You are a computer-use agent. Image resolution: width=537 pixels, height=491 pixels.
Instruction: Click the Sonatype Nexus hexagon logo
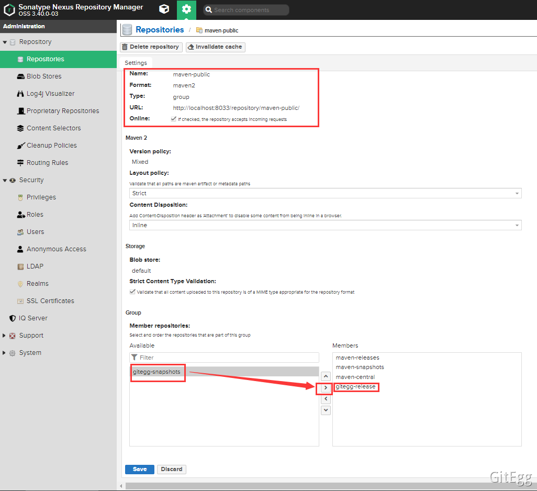(9, 9)
